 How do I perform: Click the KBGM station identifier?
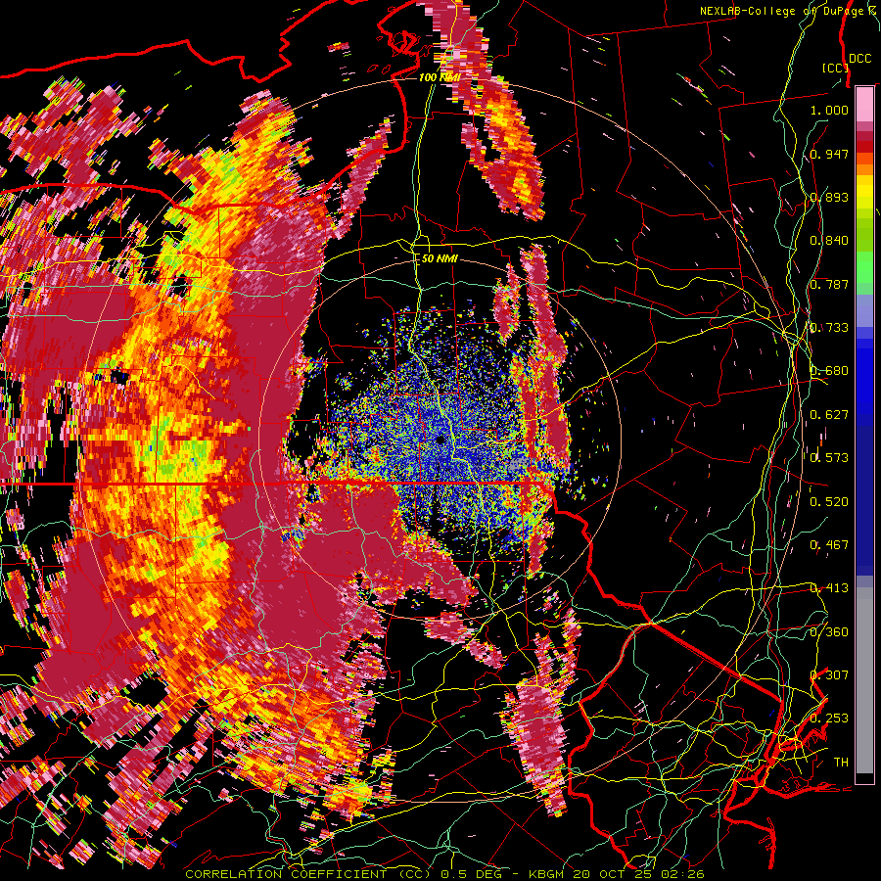tap(548, 874)
